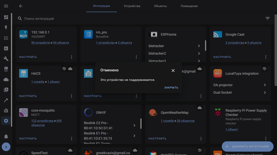Click the ASUSWRT router logo
The width and height of the screenshot is (277, 155).
23,34
